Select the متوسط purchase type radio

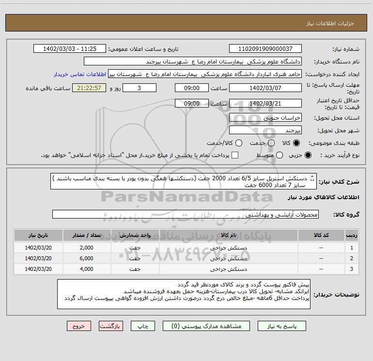280,155
